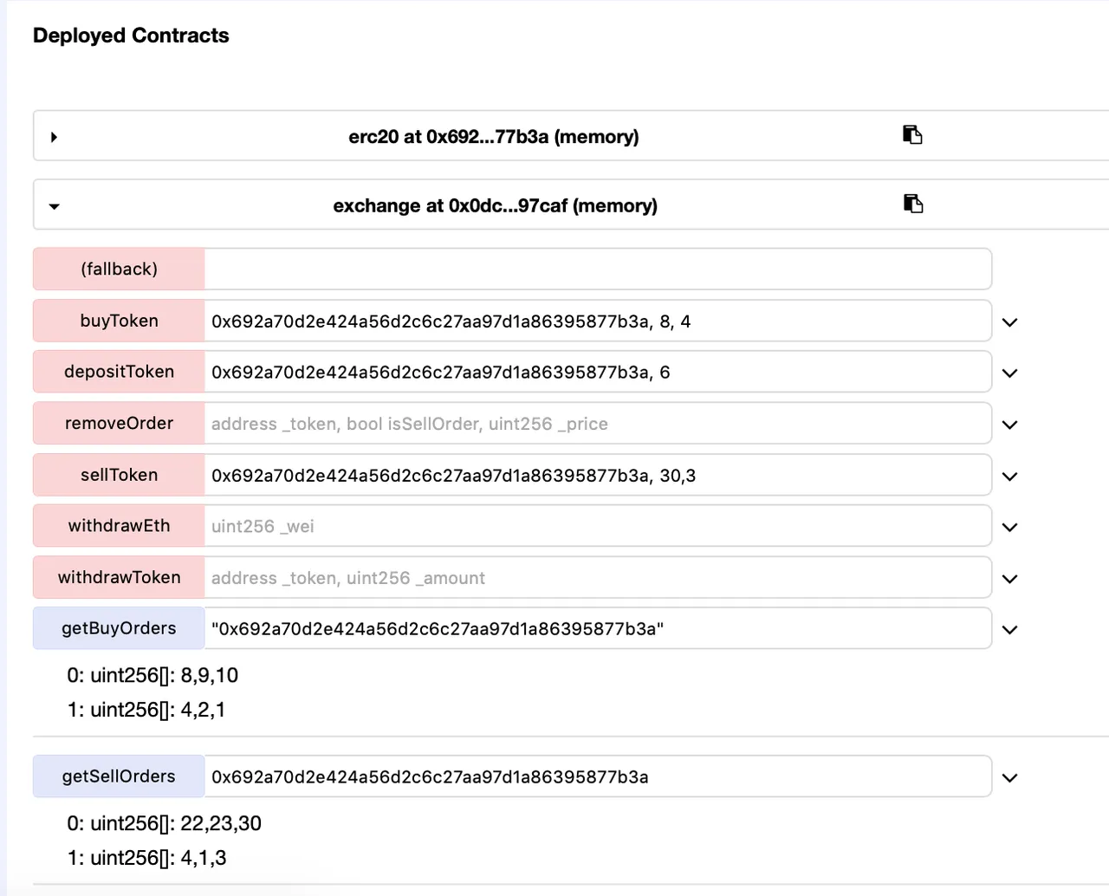This screenshot has width=1109, height=896.
Task: Expand getBuyOrders parameter chevron
Action: (x=1009, y=630)
